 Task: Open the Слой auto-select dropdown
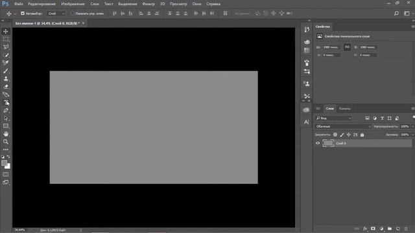point(56,13)
